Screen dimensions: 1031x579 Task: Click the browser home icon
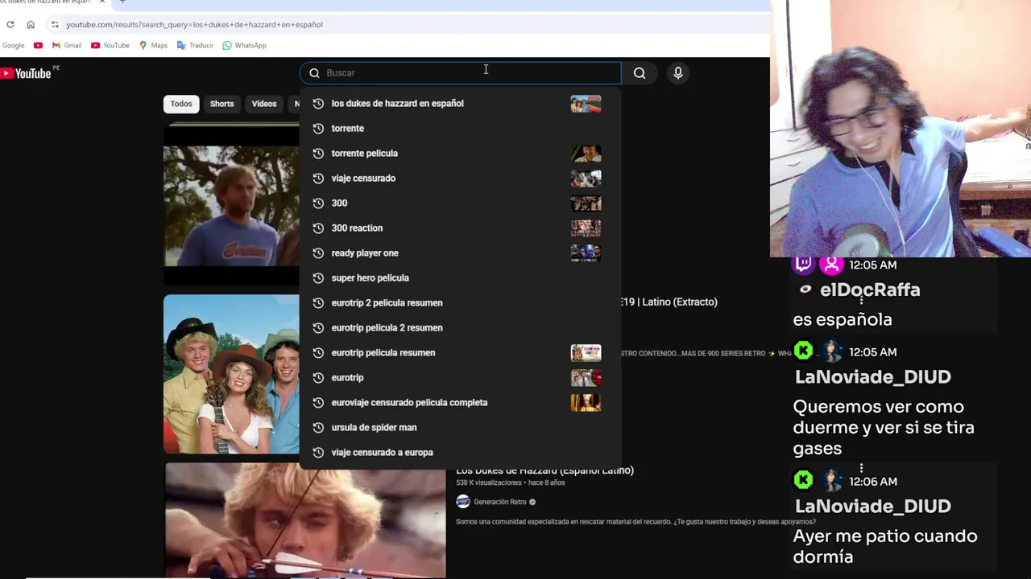(x=31, y=24)
